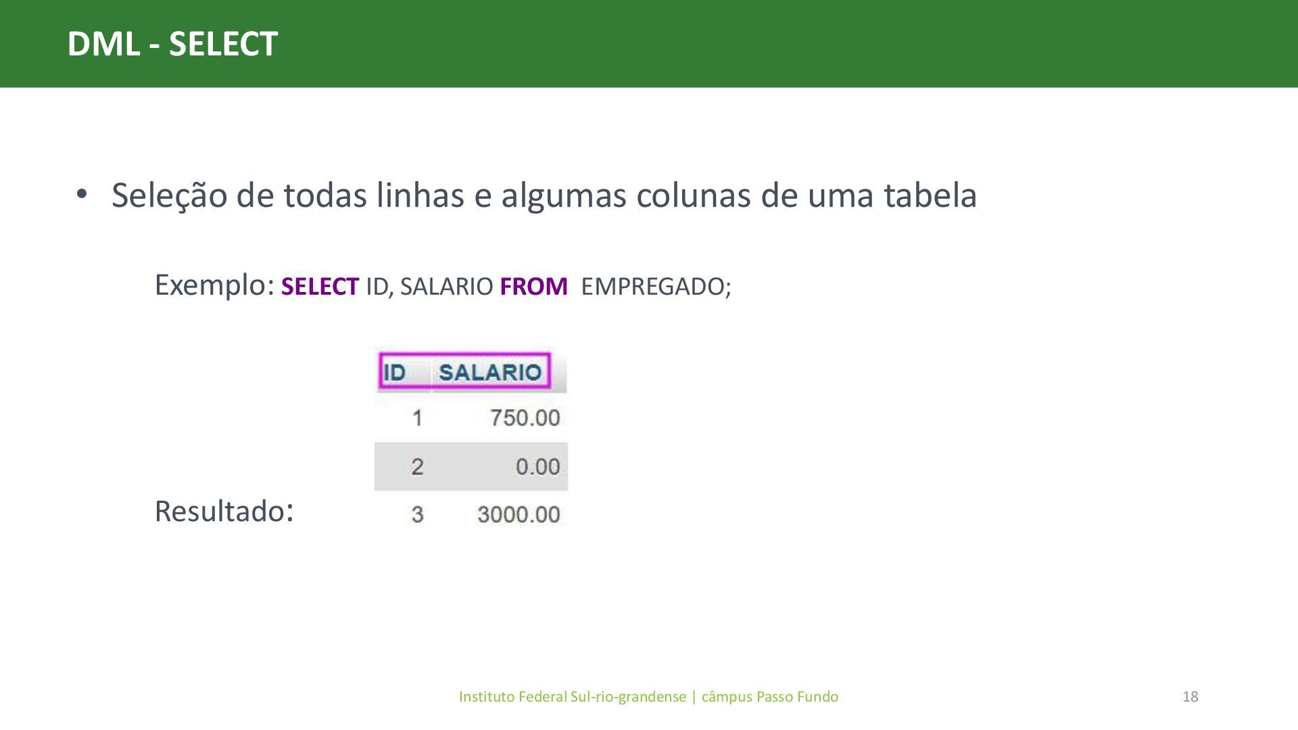The image size is (1298, 730).
Task: Click the row with ID 3
Action: pos(471,514)
